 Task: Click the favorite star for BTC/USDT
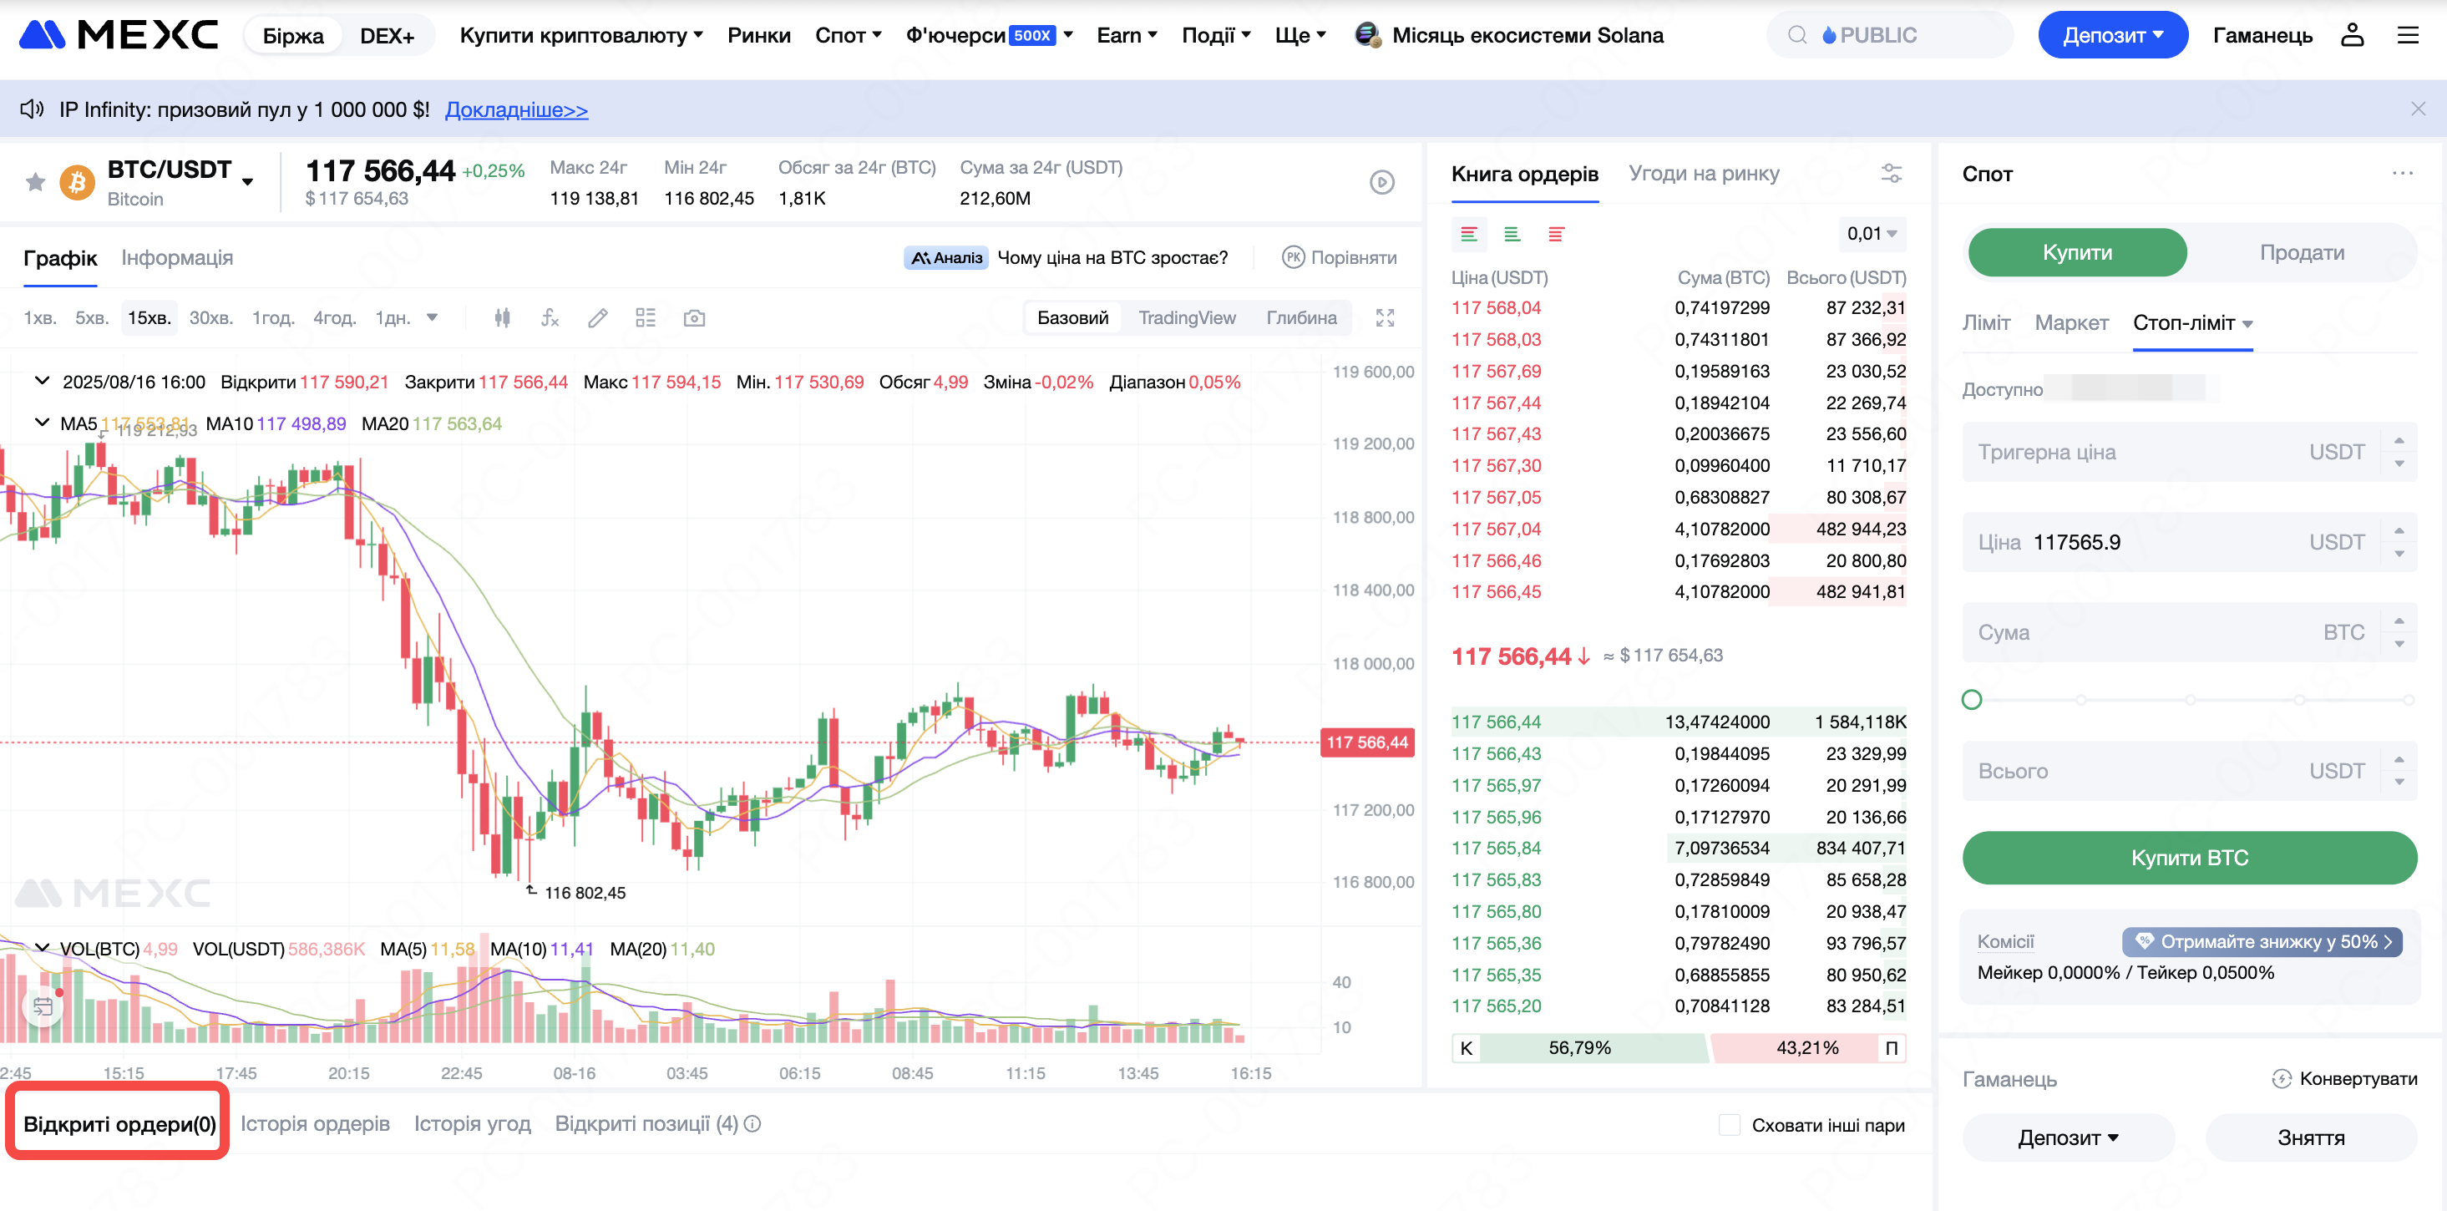(35, 181)
